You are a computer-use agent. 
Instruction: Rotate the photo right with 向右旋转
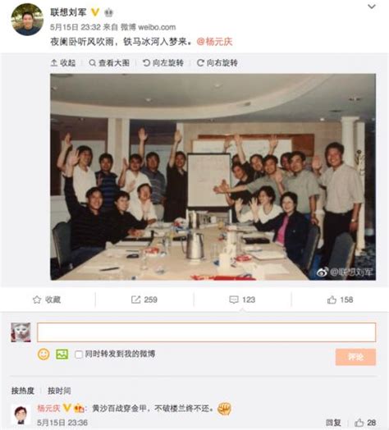pyautogui.click(x=217, y=63)
